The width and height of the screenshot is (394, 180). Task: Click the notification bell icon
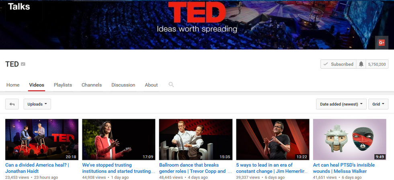pos(361,64)
